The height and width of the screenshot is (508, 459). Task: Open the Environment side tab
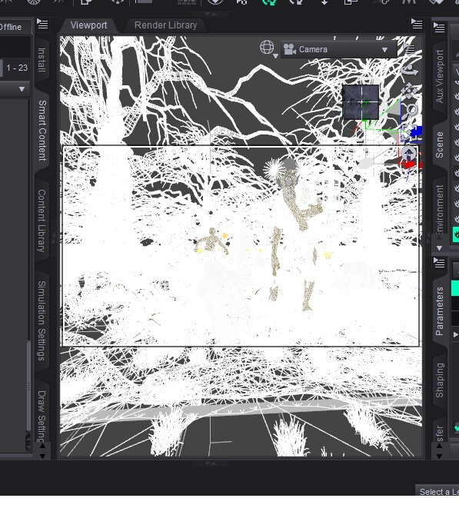point(440,208)
